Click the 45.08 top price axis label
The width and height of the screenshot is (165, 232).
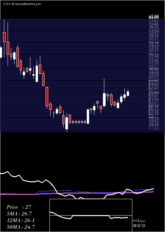pos(154,16)
